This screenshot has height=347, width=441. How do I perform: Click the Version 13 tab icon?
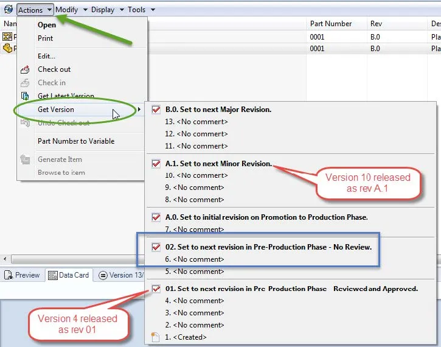103,275
